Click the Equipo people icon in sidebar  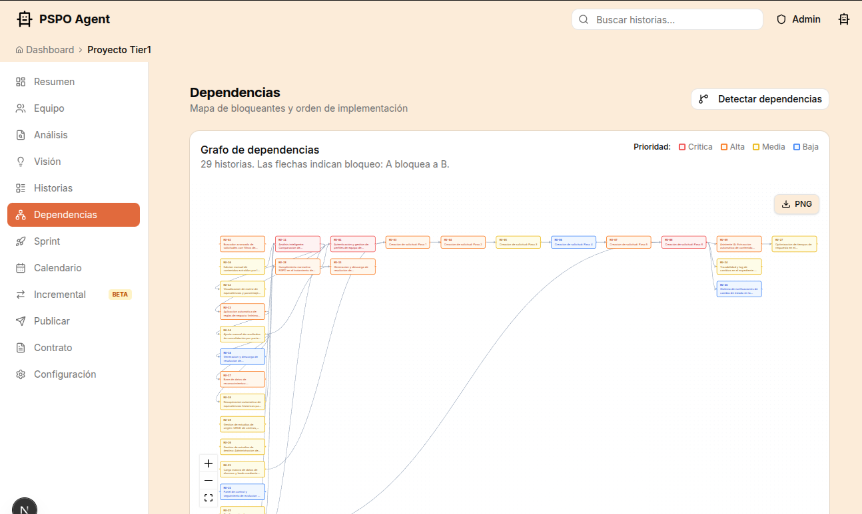tap(20, 108)
